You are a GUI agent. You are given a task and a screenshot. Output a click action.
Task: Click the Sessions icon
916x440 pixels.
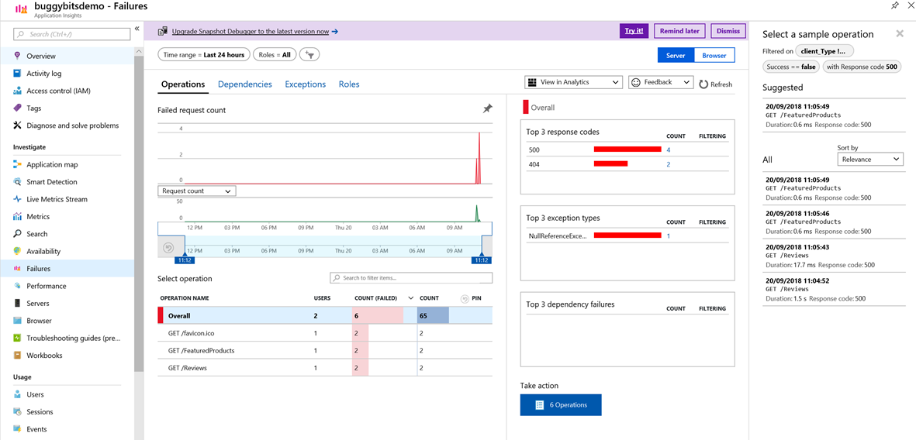17,412
